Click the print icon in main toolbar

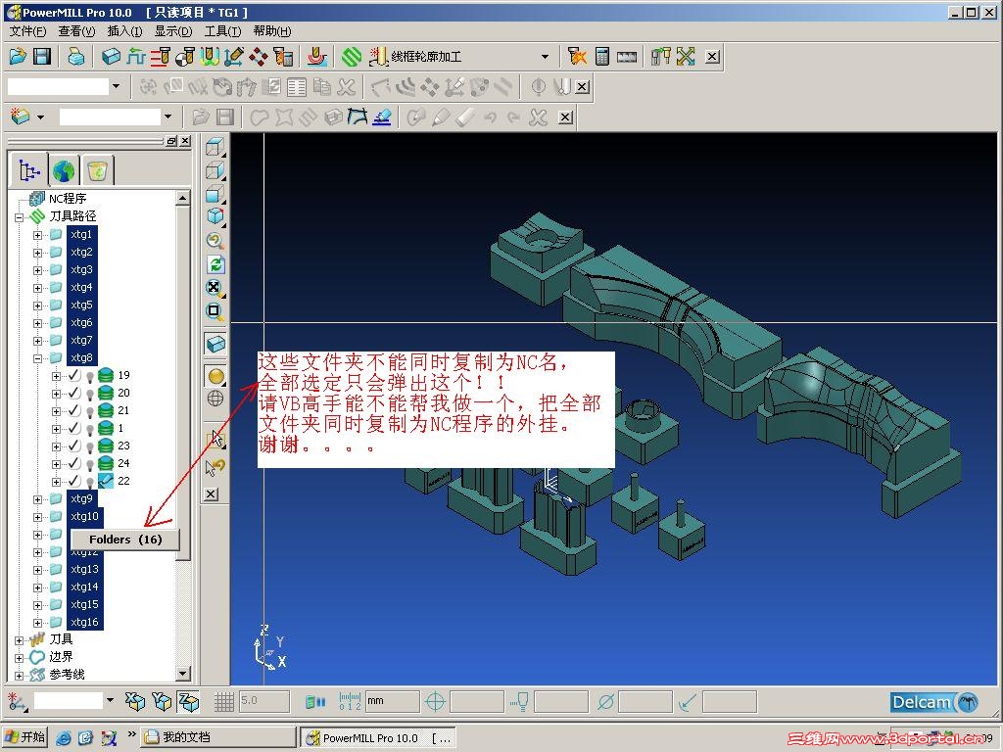(76, 57)
